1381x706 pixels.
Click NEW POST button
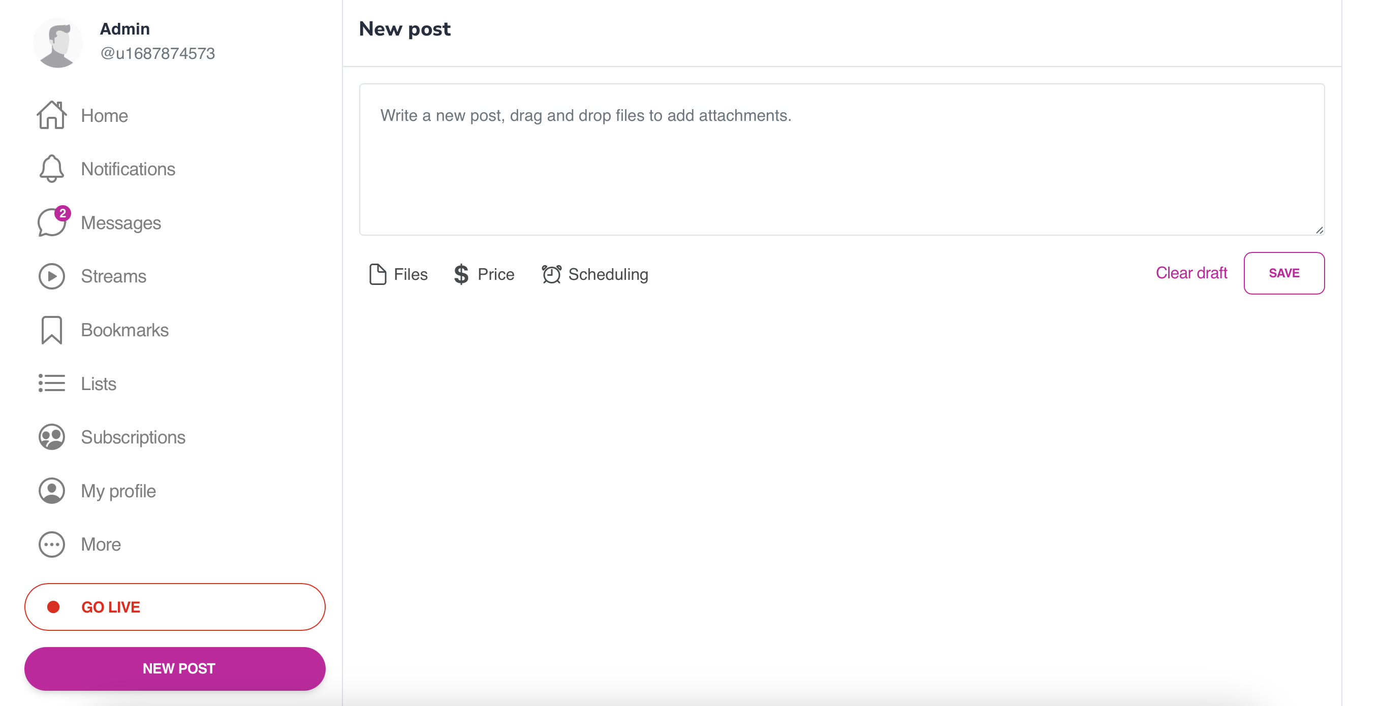(x=177, y=668)
